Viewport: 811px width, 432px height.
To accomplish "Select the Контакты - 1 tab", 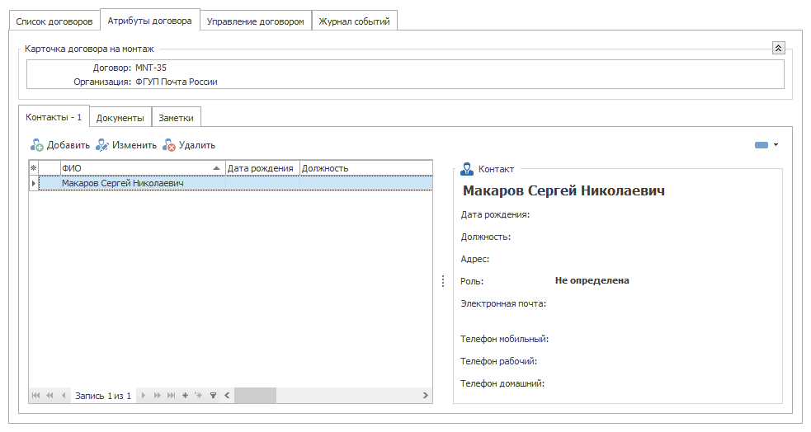I will pos(54,117).
